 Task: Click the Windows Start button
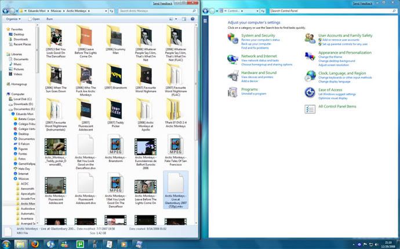click(x=6, y=244)
